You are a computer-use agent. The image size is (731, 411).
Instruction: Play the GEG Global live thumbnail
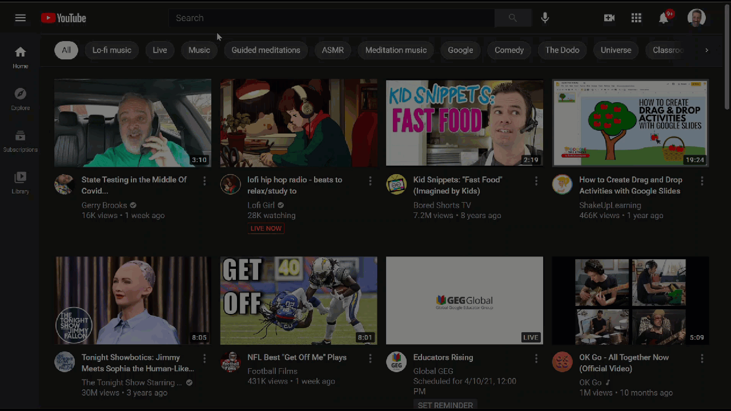click(464, 300)
